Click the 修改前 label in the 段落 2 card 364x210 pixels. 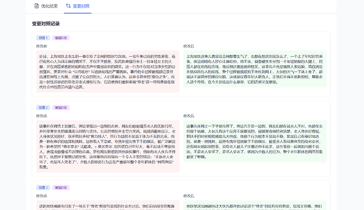coord(42,116)
